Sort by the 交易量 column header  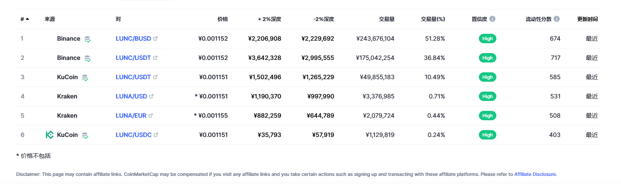387,19
